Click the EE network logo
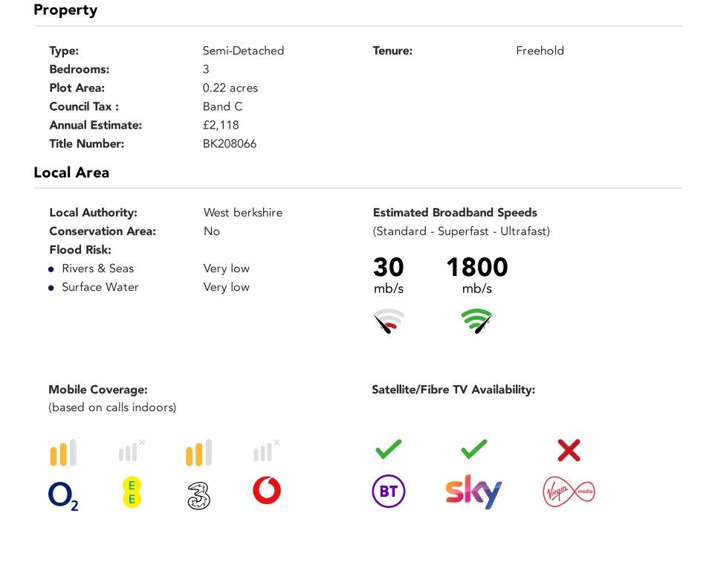 click(x=132, y=492)
